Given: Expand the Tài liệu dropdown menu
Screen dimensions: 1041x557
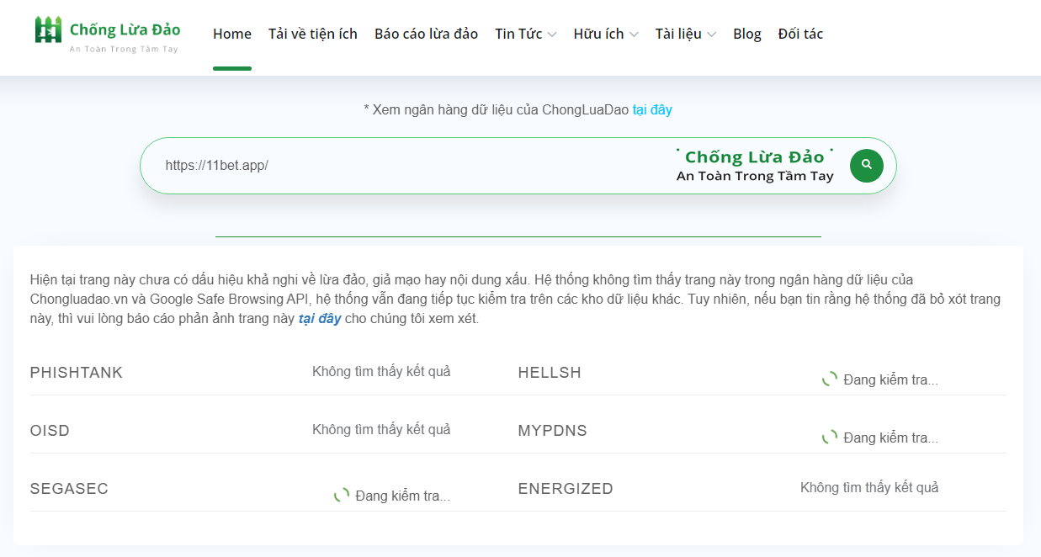Looking at the screenshot, I should coord(686,34).
